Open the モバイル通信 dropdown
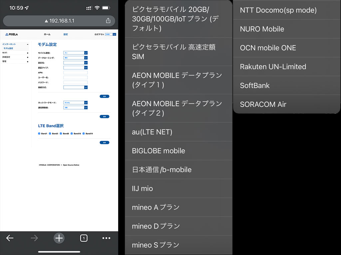The image size is (341, 255). pos(76,53)
